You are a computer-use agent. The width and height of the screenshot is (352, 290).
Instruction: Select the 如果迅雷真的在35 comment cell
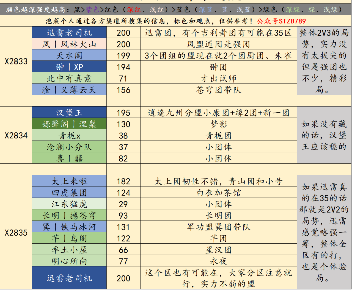[324, 232]
